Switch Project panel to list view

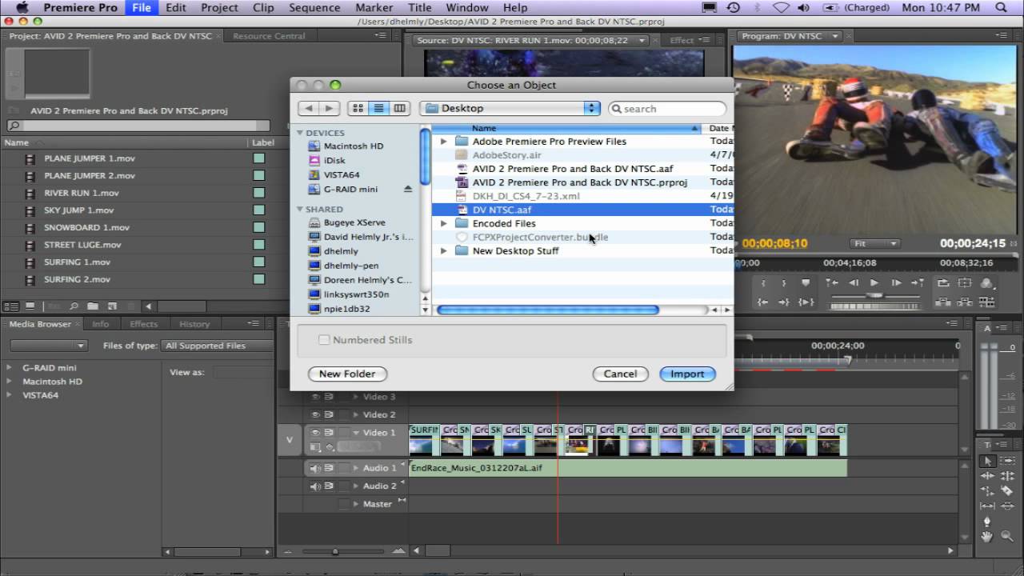pyautogui.click(x=11, y=306)
